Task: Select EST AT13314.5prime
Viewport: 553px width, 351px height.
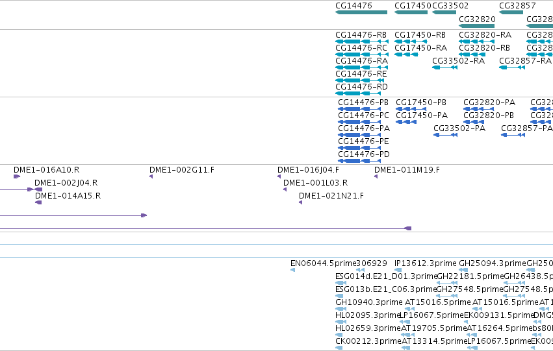Action: (x=434, y=341)
